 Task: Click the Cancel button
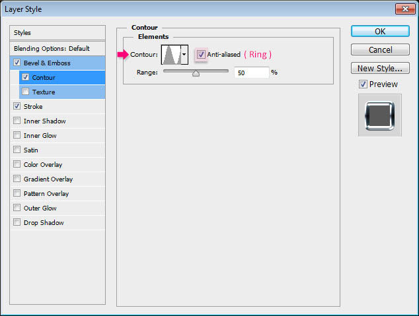[x=380, y=49]
